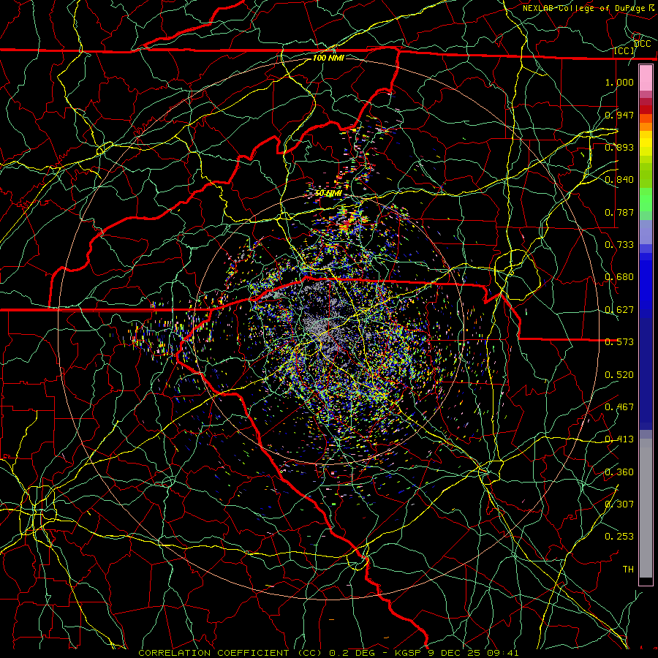Screen dimensions: 658x658
Task: Click the small arrow glyph after DuPage
Action: tap(651, 7)
